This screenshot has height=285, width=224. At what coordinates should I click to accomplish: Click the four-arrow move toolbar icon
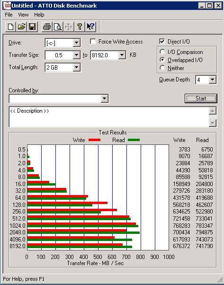69,27
